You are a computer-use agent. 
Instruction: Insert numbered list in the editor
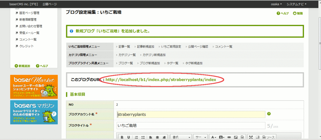136,137
